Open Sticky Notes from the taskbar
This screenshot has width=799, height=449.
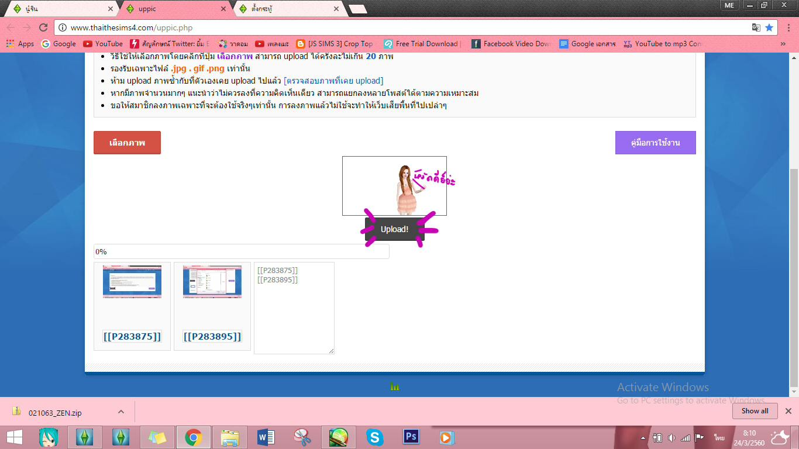[x=157, y=437]
